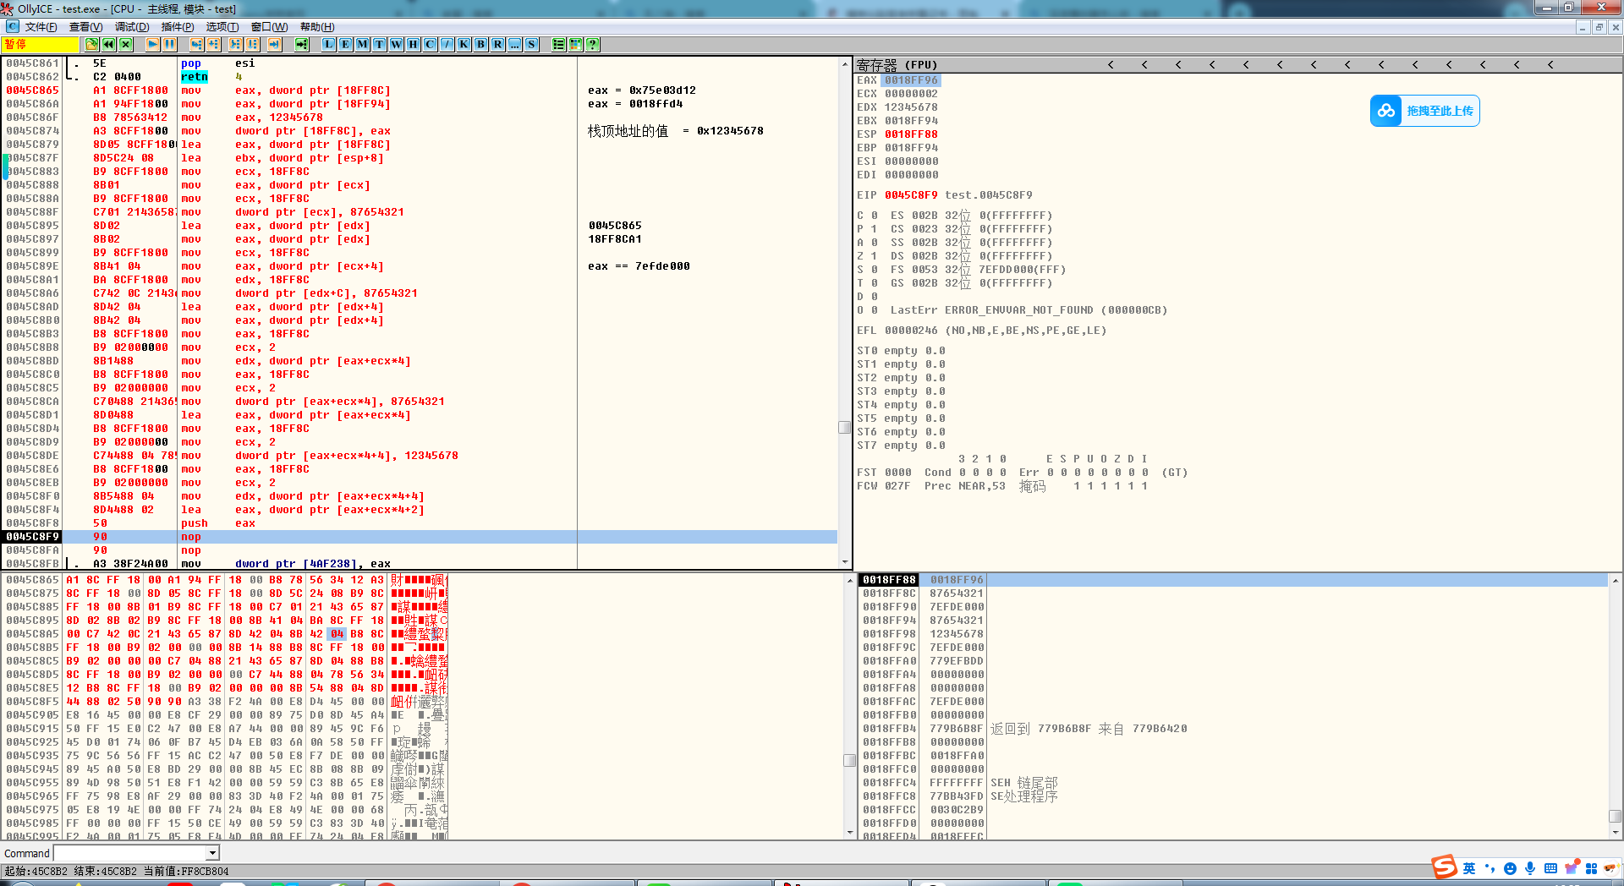Toggle the C flag value in registers
Screen dimensions: 1624x886
[875, 216]
